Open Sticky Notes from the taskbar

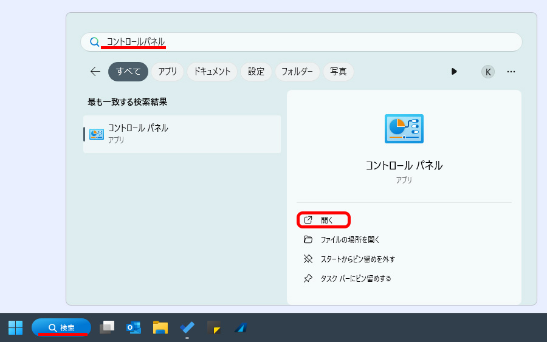click(x=213, y=327)
